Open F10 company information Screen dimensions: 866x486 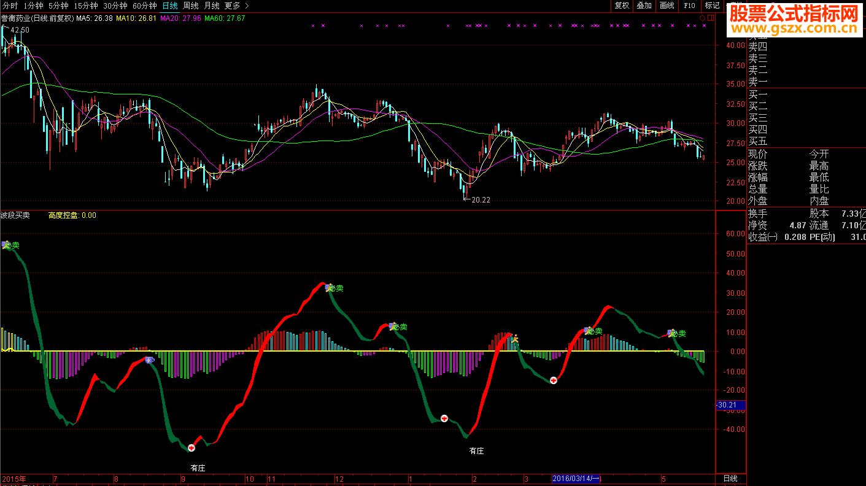click(x=689, y=6)
